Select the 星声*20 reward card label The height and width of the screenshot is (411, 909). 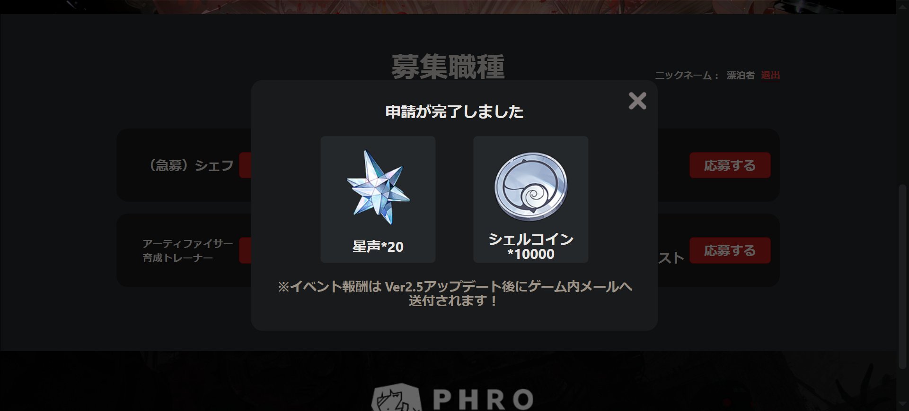tap(378, 247)
